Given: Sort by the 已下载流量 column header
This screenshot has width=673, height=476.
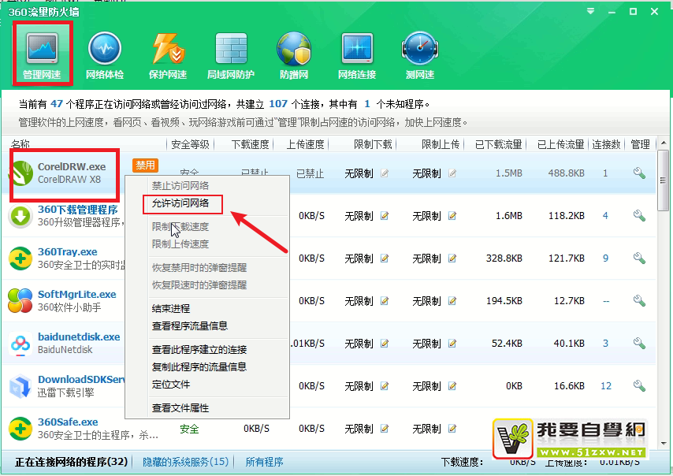Looking at the screenshot, I should coord(498,144).
